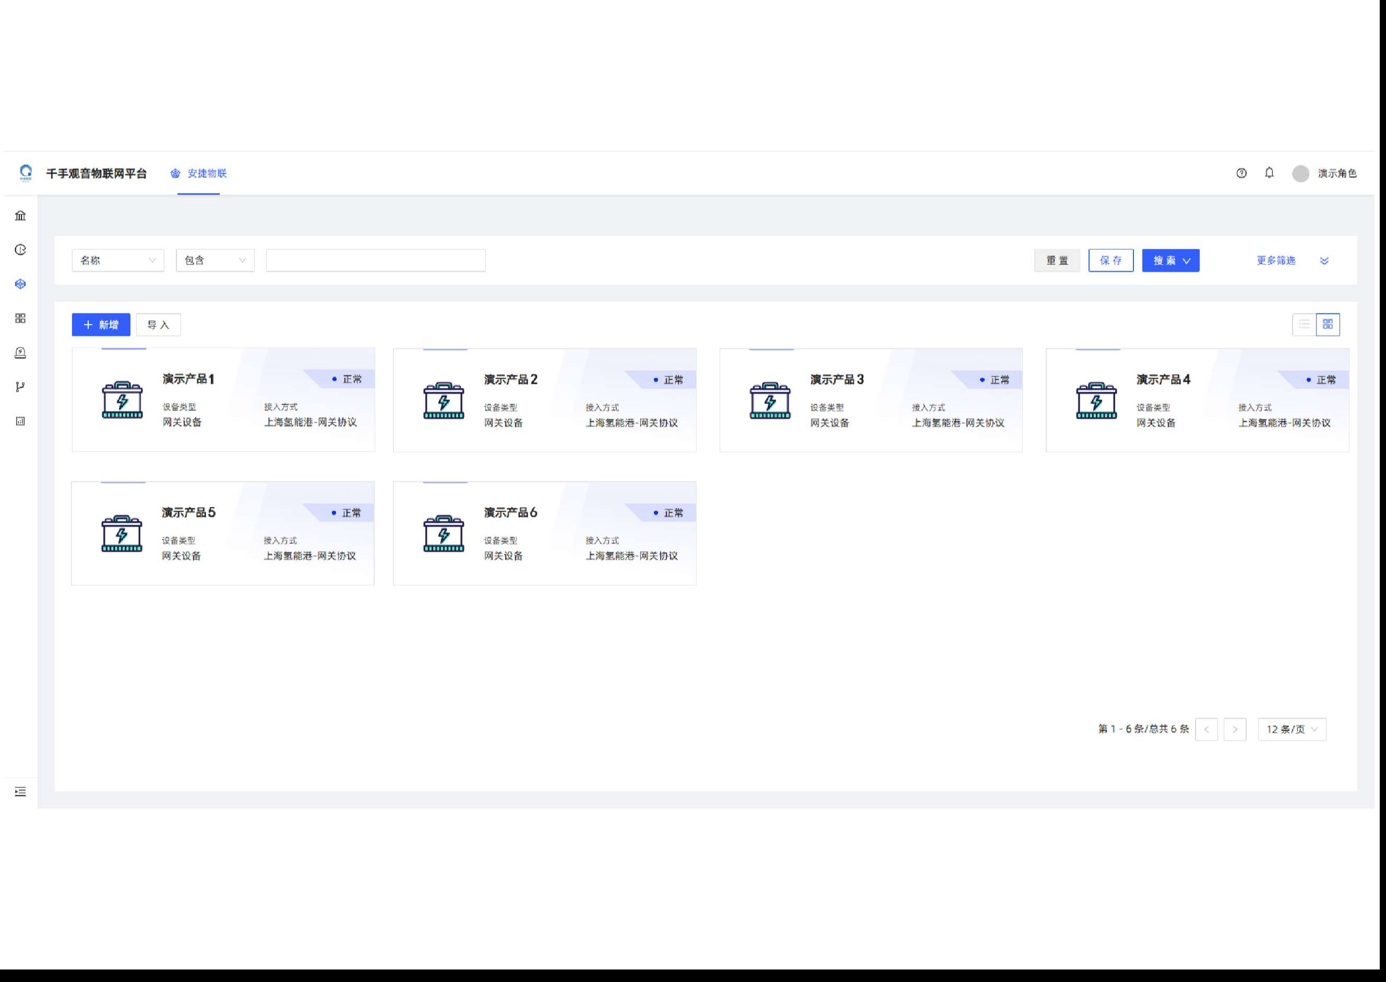Click the grid apps icon in sidebar
The width and height of the screenshot is (1386, 982).
tap(20, 318)
